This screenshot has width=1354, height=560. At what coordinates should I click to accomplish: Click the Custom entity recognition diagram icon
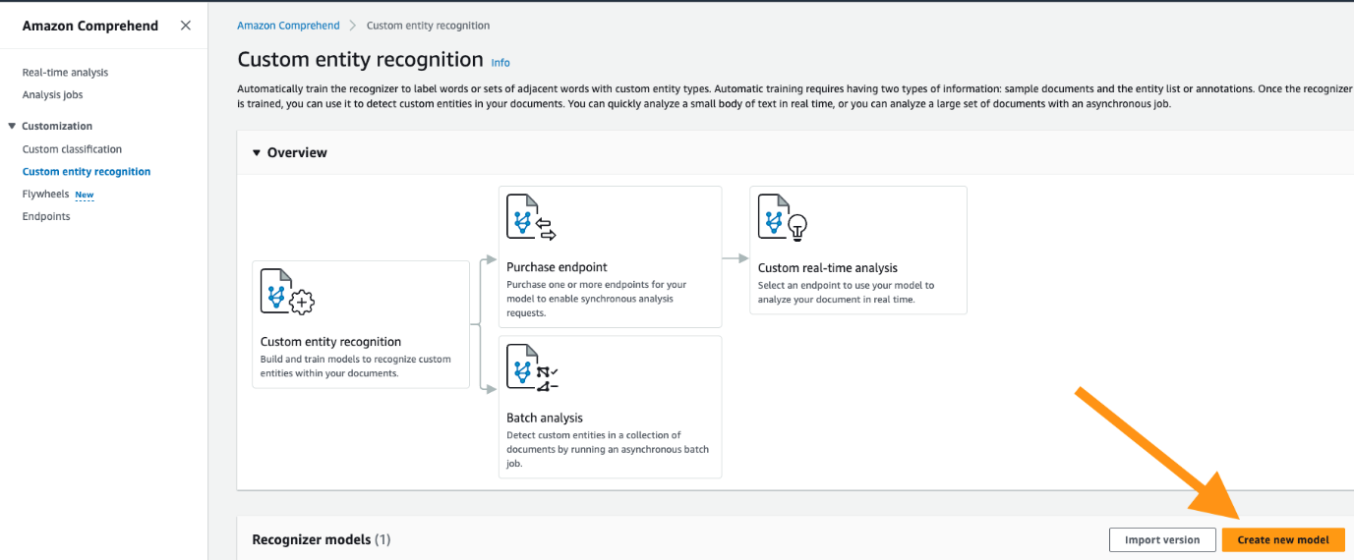[x=286, y=292]
